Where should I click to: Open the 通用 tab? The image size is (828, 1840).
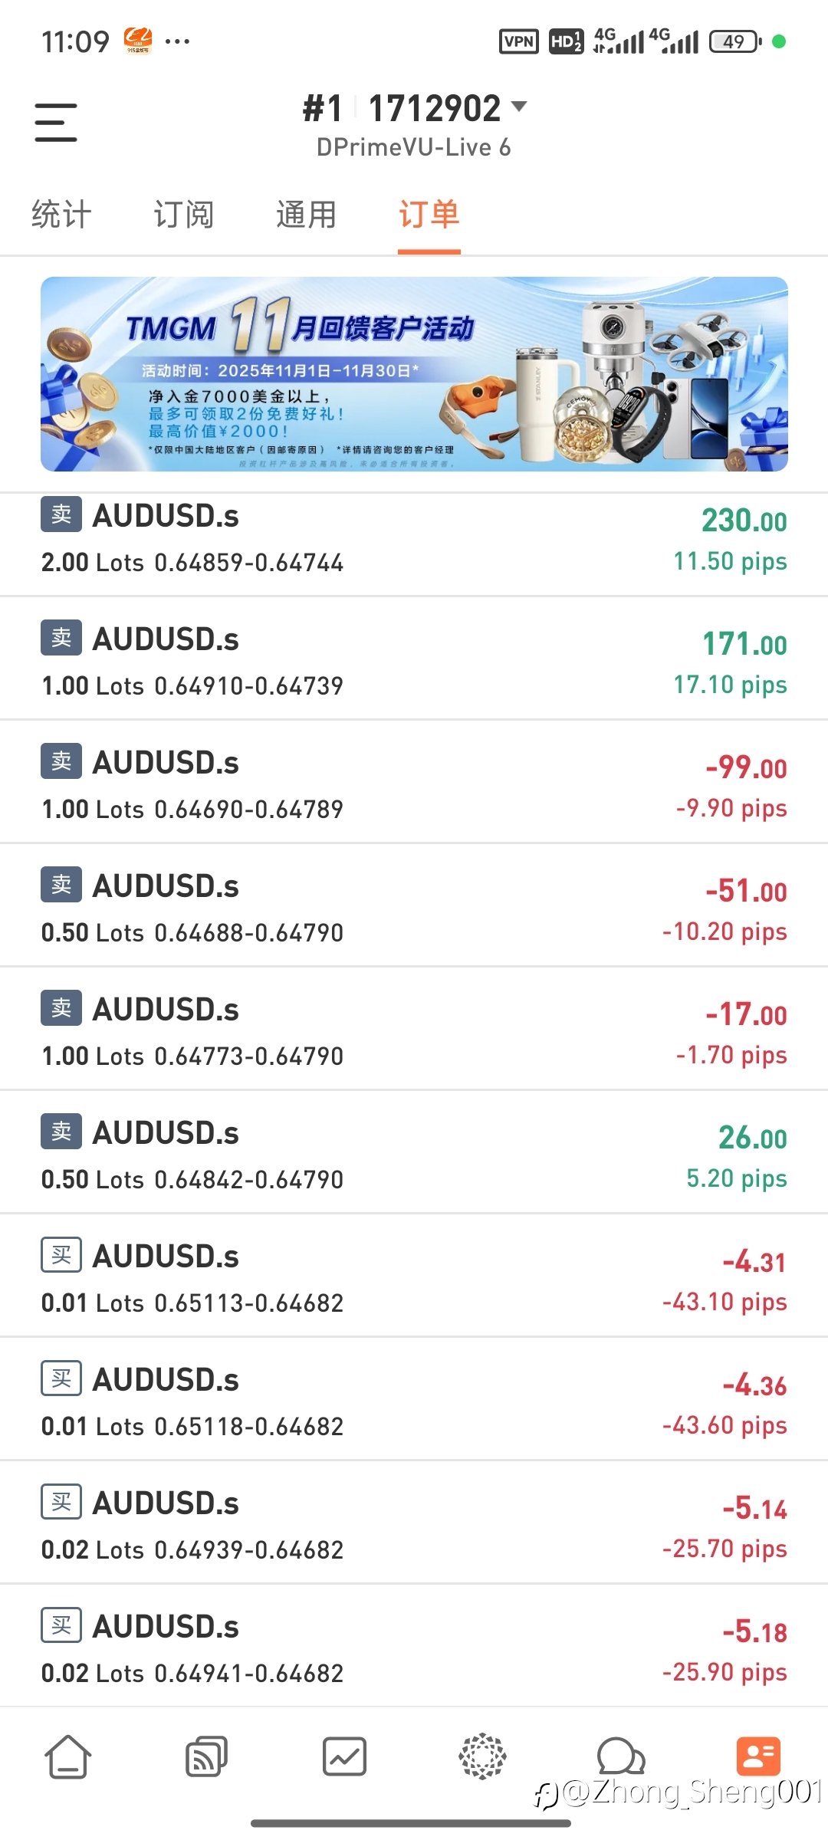306,215
